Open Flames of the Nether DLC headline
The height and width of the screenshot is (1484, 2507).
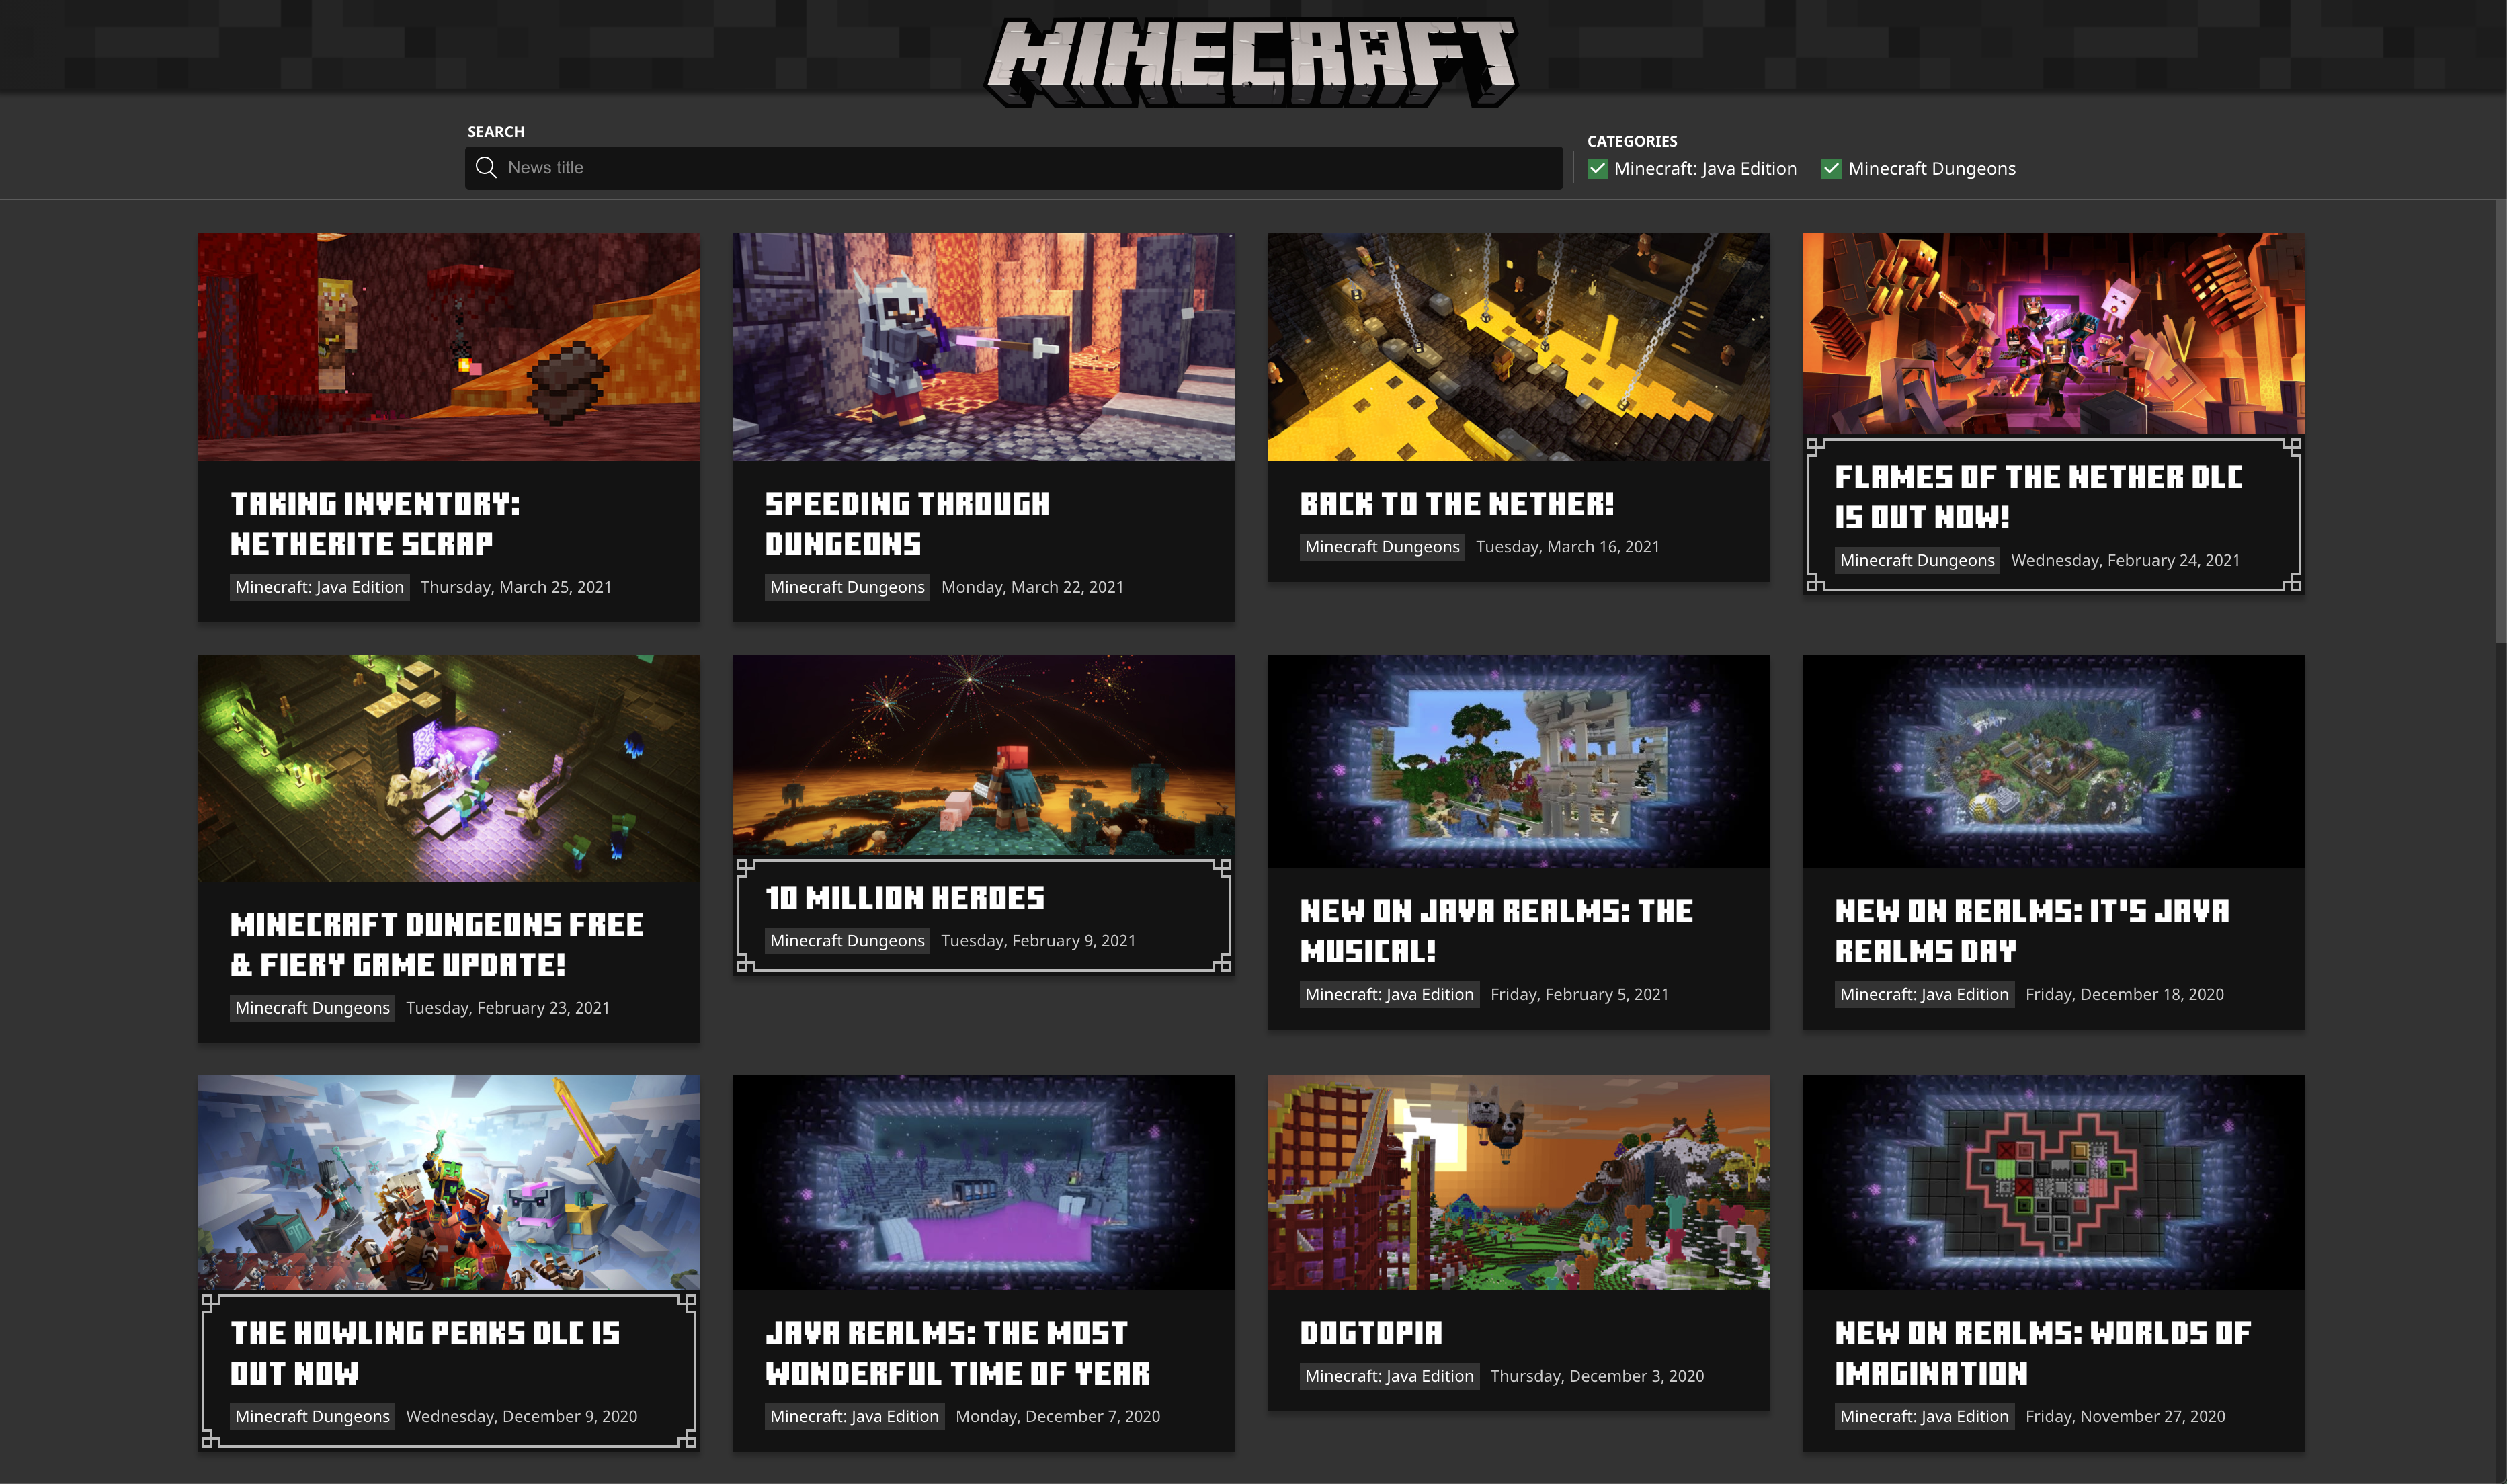(2038, 496)
